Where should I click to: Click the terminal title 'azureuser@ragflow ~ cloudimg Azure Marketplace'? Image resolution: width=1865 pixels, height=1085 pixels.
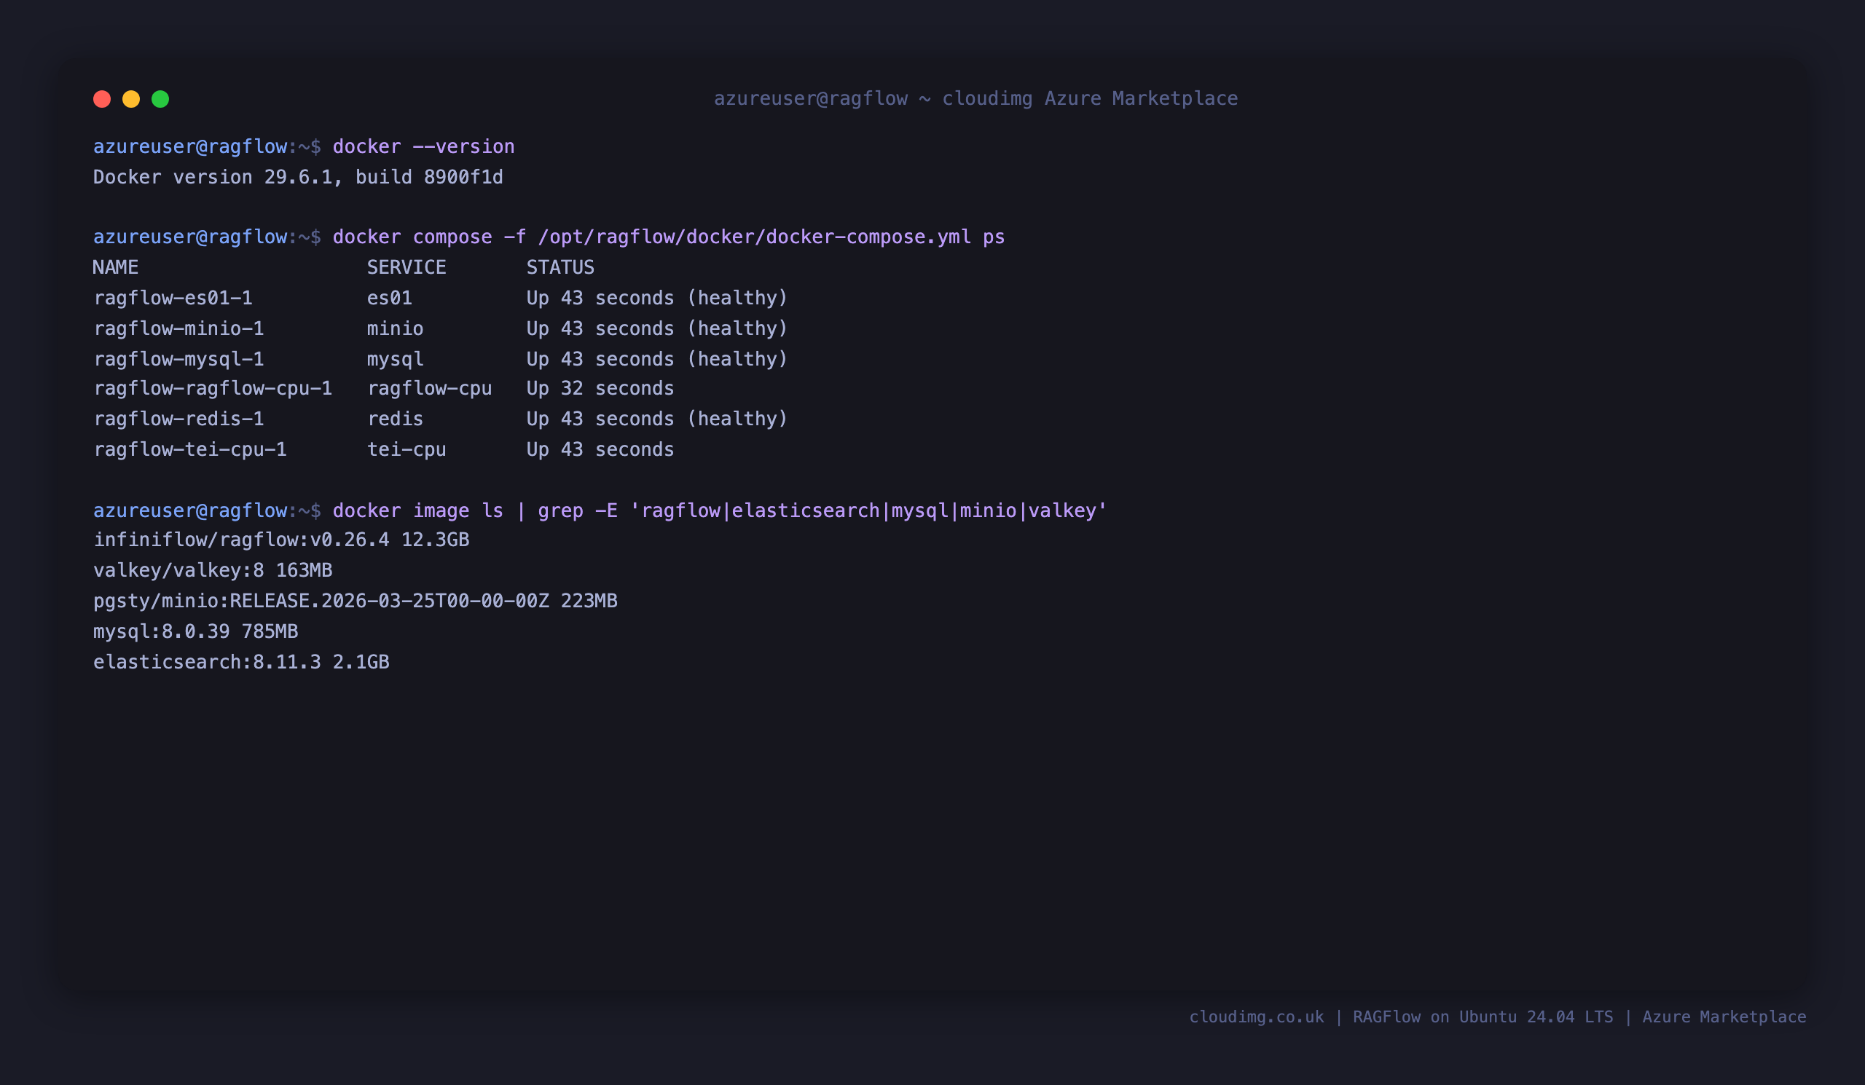(x=975, y=98)
